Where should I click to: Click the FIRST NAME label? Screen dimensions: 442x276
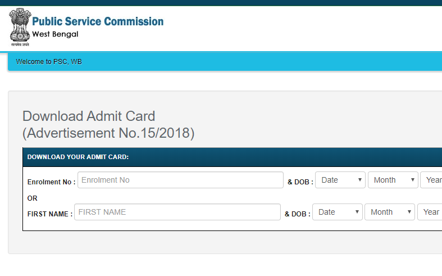tap(49, 214)
